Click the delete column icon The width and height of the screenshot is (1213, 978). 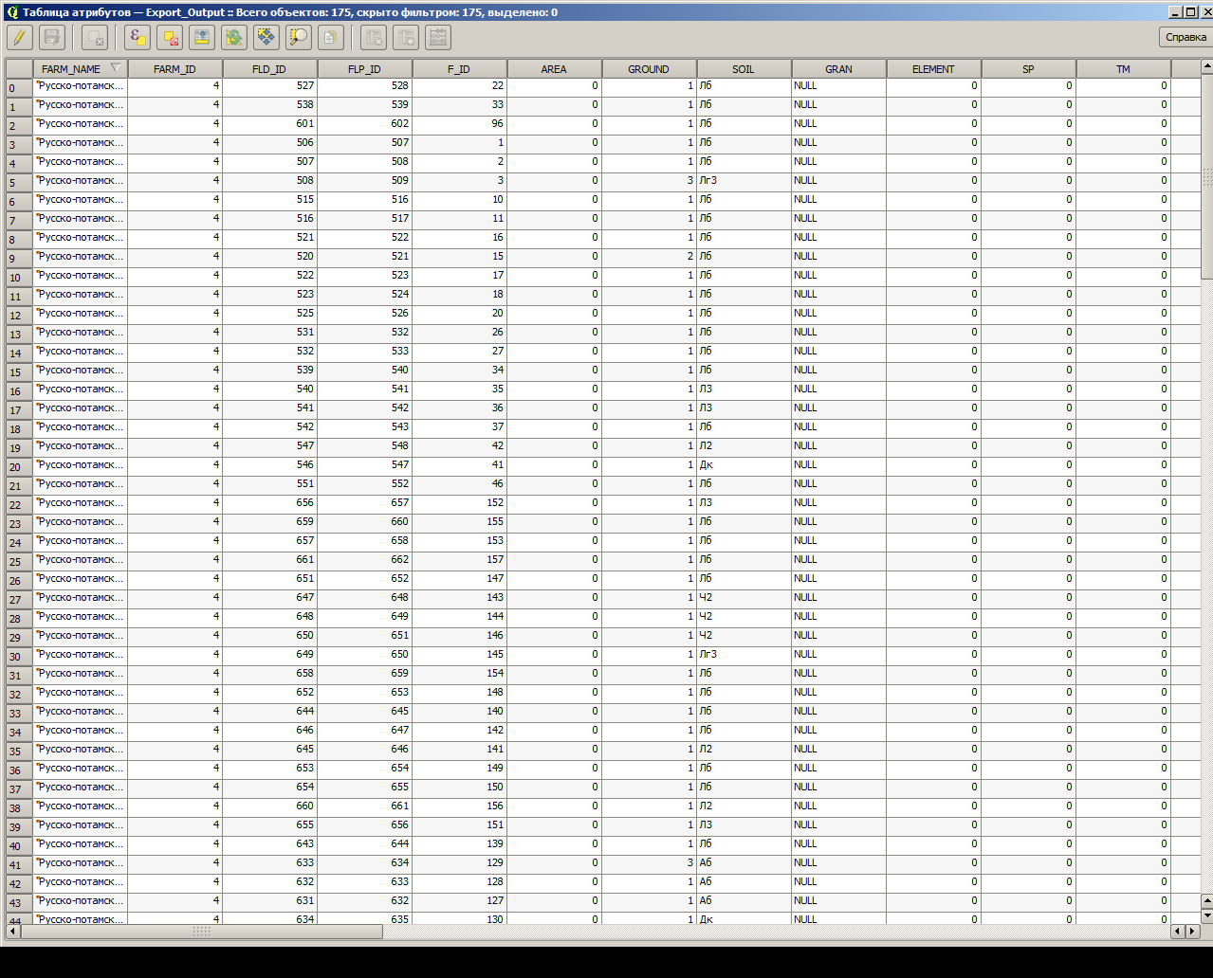pos(374,38)
